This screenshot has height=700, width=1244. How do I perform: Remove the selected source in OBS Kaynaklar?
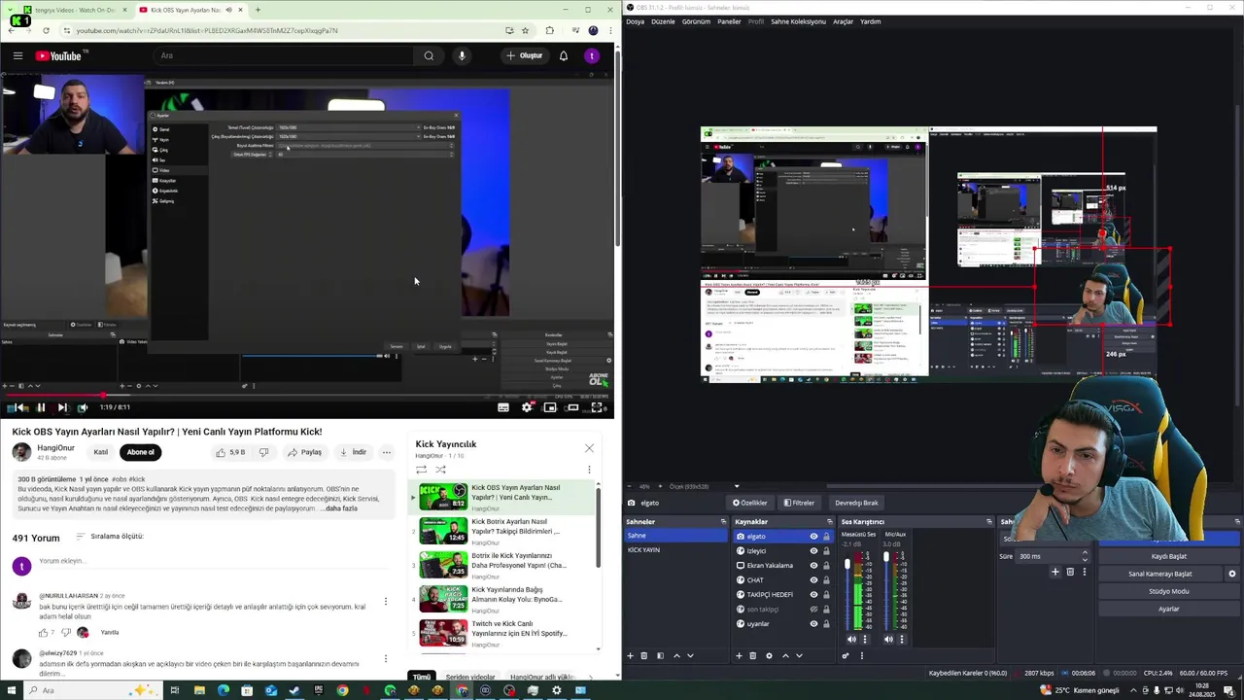[752, 655]
